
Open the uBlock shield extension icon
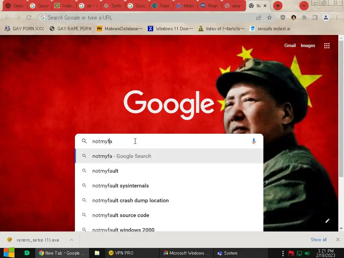[283, 18]
